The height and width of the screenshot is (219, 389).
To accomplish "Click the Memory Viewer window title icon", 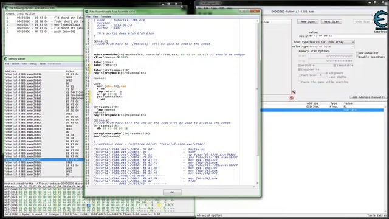I will [5, 59].
